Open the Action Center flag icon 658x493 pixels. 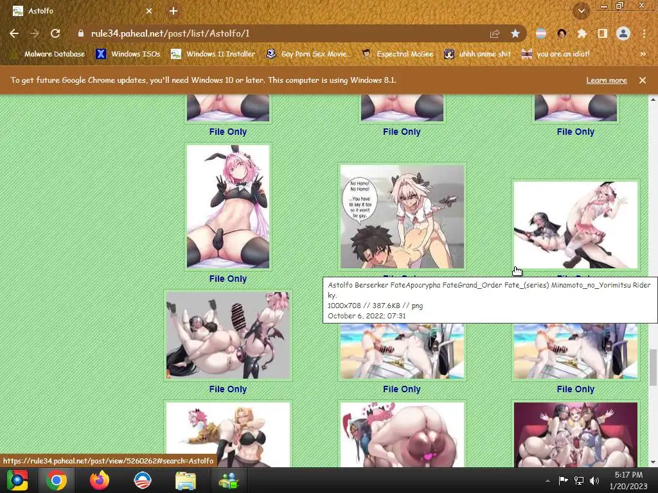point(563,480)
